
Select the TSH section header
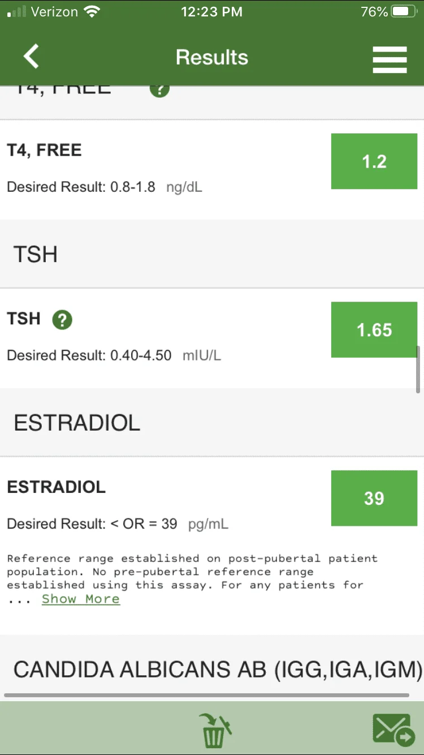click(x=212, y=254)
